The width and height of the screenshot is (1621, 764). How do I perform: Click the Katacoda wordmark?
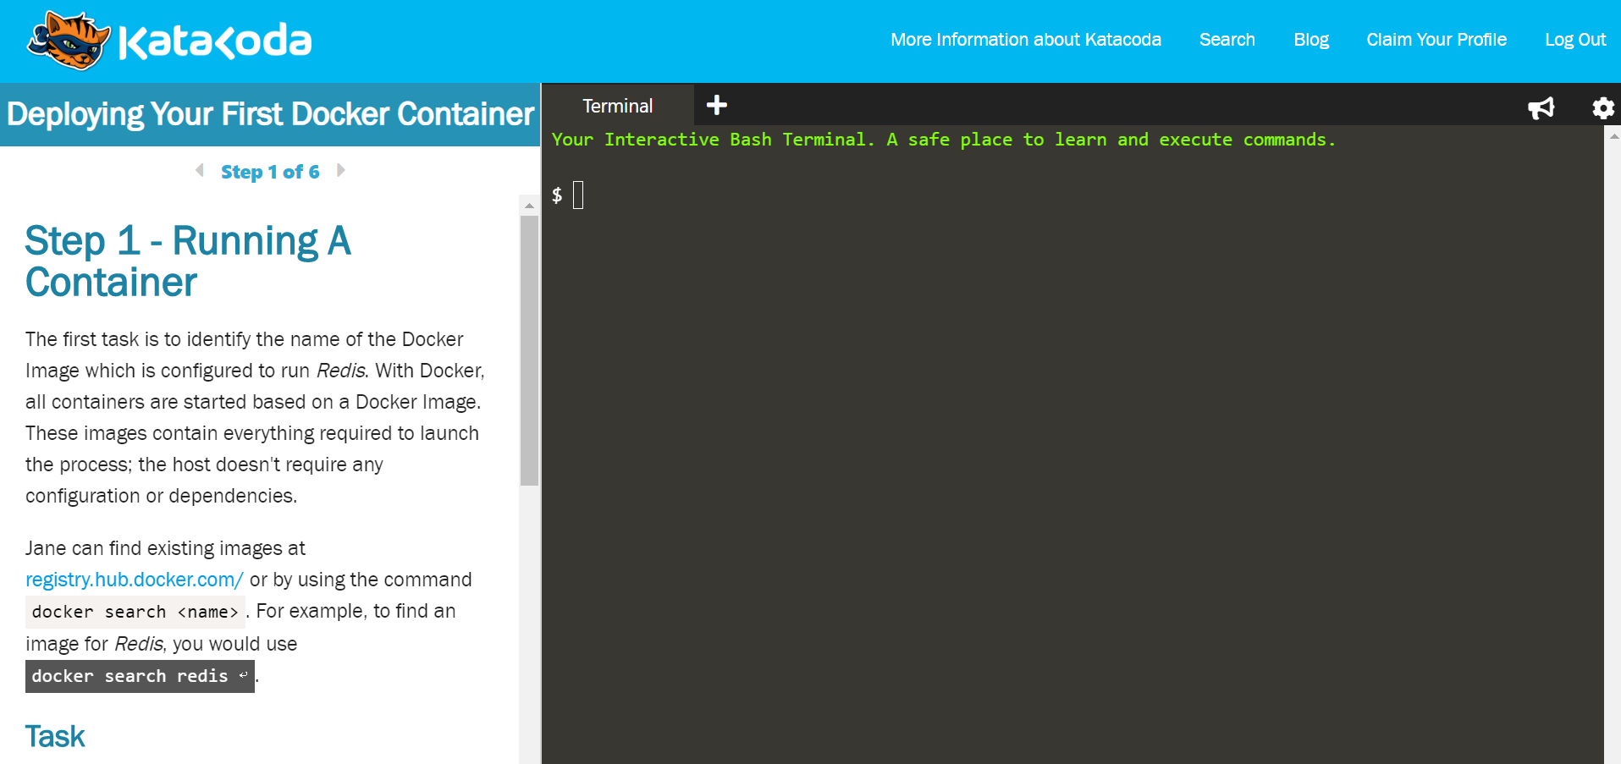click(215, 41)
